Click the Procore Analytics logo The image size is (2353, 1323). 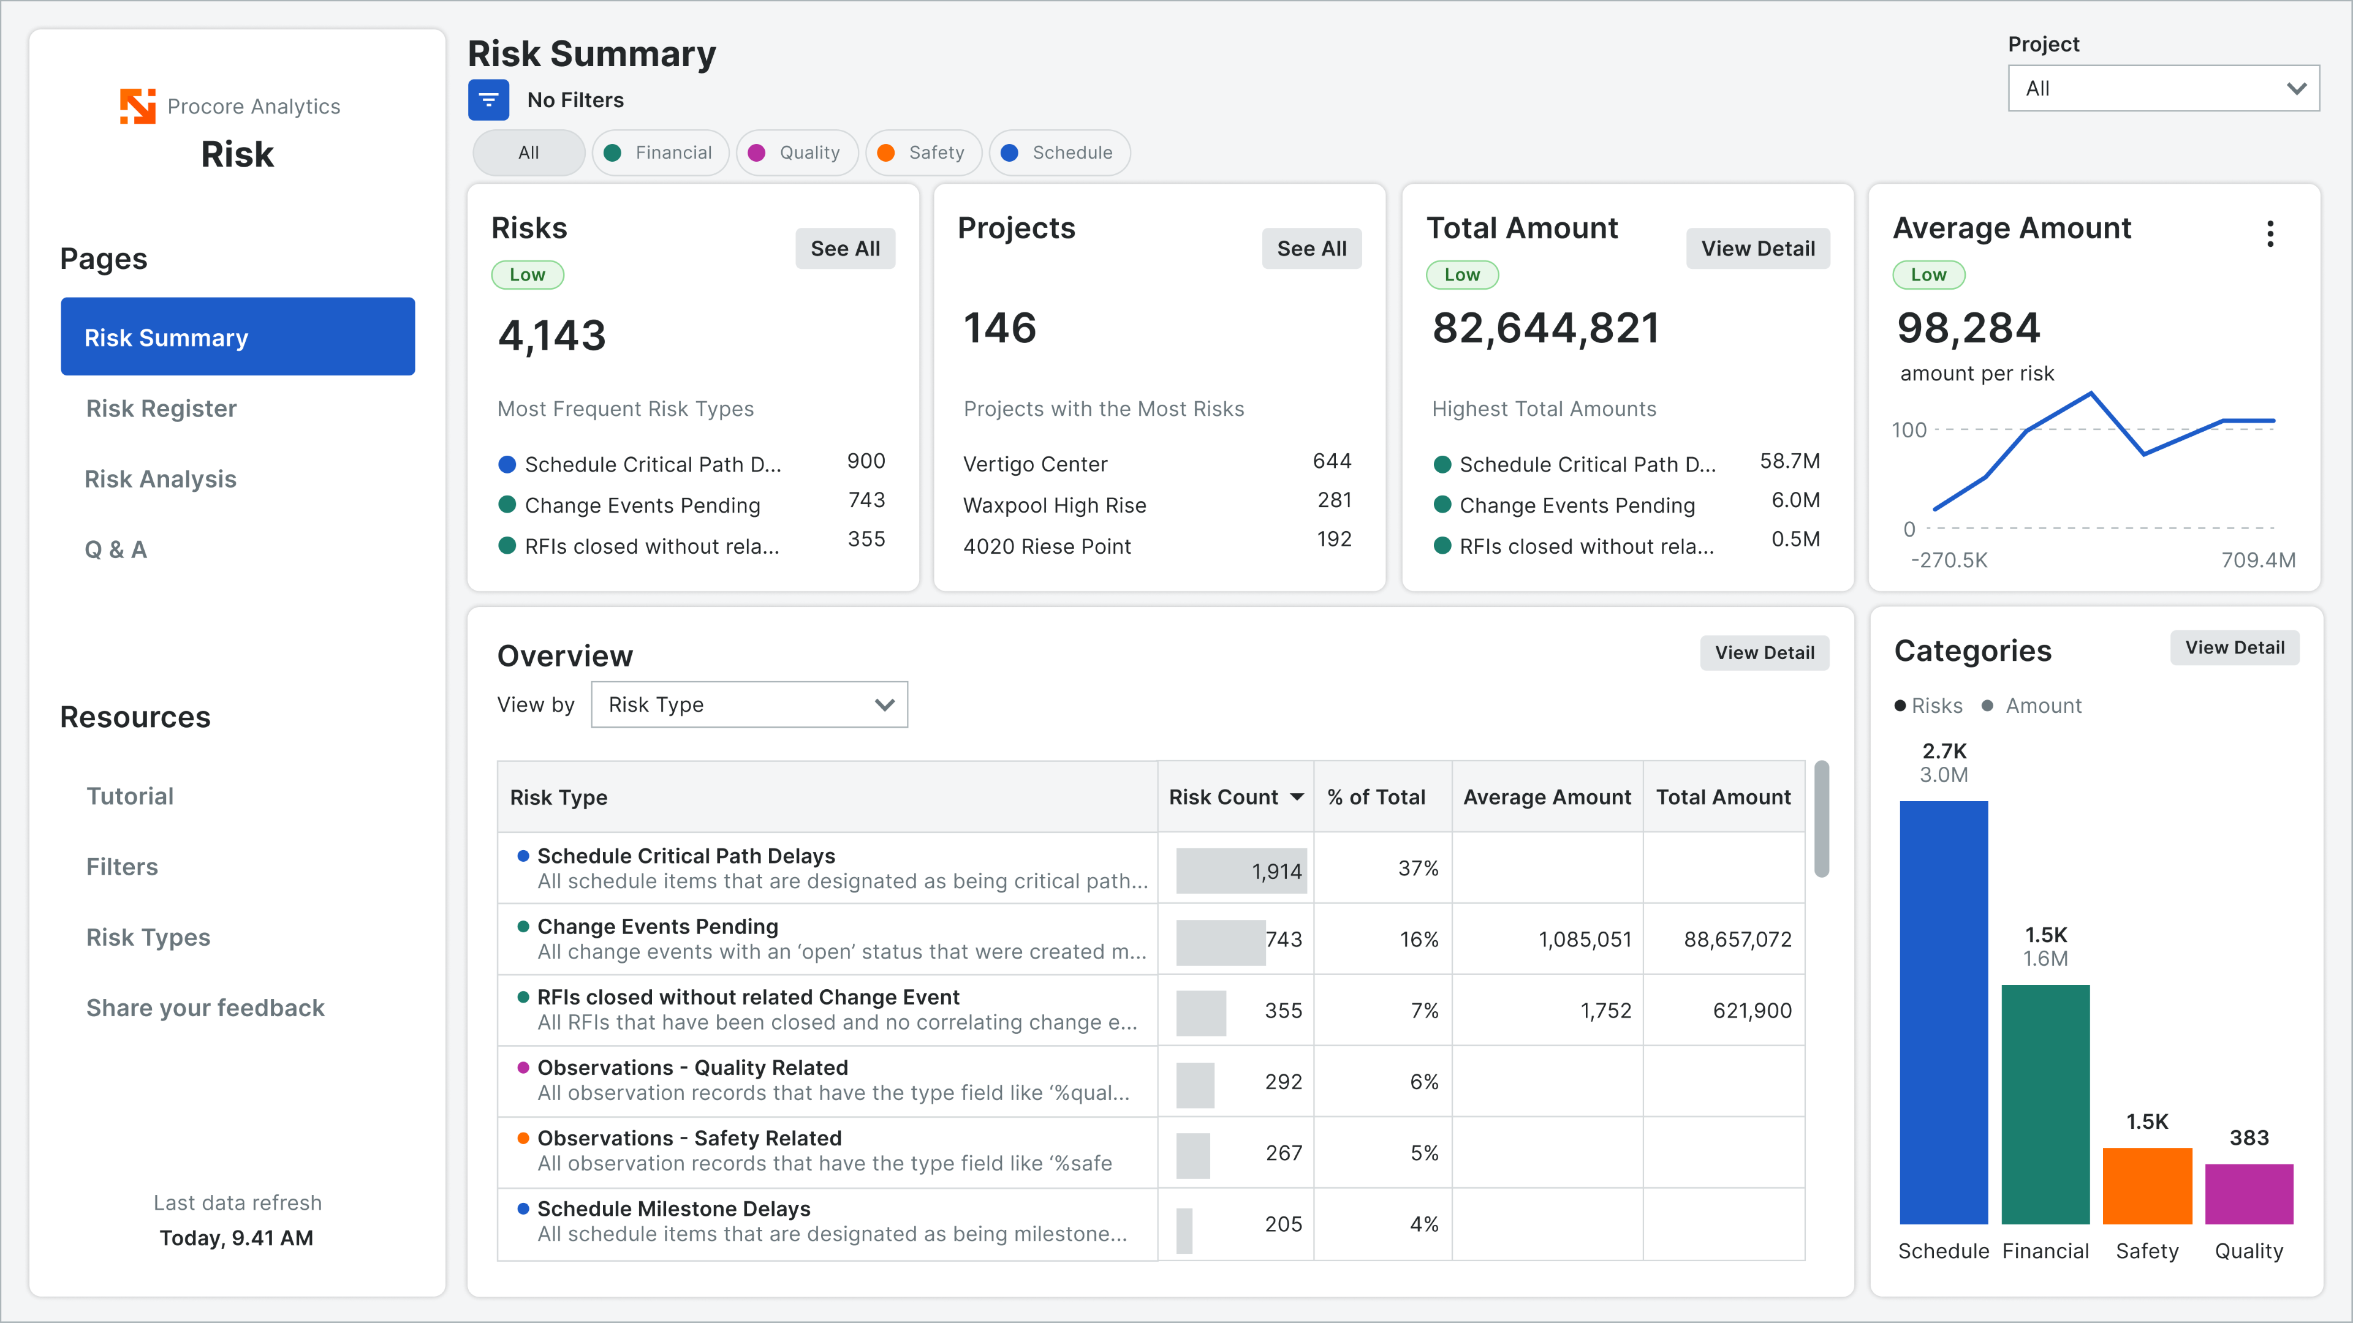tap(138, 106)
